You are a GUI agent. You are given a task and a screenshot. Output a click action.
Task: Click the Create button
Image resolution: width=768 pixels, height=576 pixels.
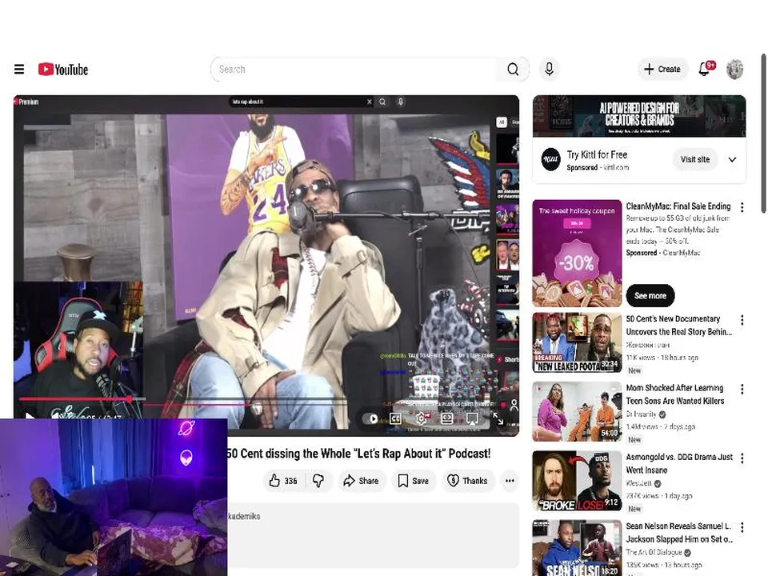coord(662,69)
